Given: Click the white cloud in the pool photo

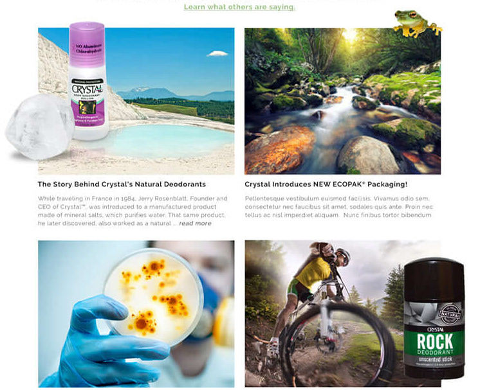Looking at the screenshot, I should (217, 53).
